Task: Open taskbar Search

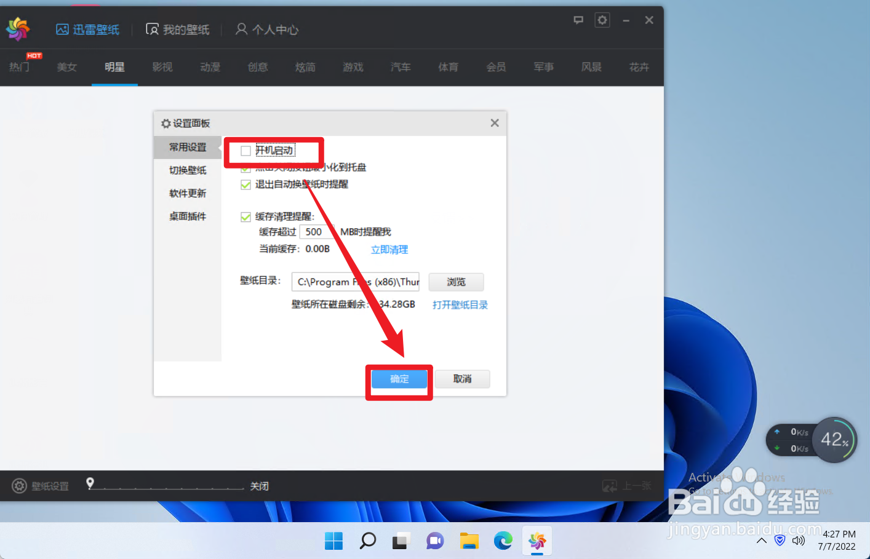Action: (x=368, y=541)
